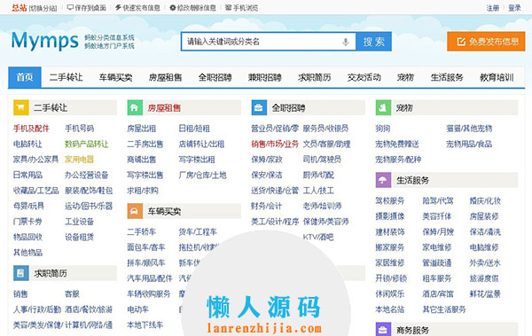Click the 商务服务 category icon
The image size is (532, 336).
[x=383, y=330]
